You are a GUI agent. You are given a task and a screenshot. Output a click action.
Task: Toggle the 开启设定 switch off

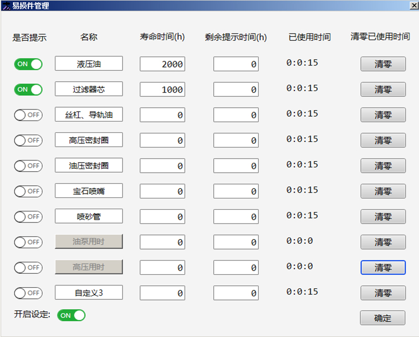coord(71,316)
